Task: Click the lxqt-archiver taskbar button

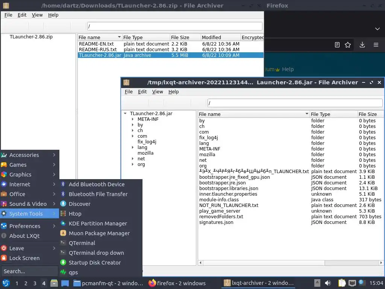Action: coord(259,283)
